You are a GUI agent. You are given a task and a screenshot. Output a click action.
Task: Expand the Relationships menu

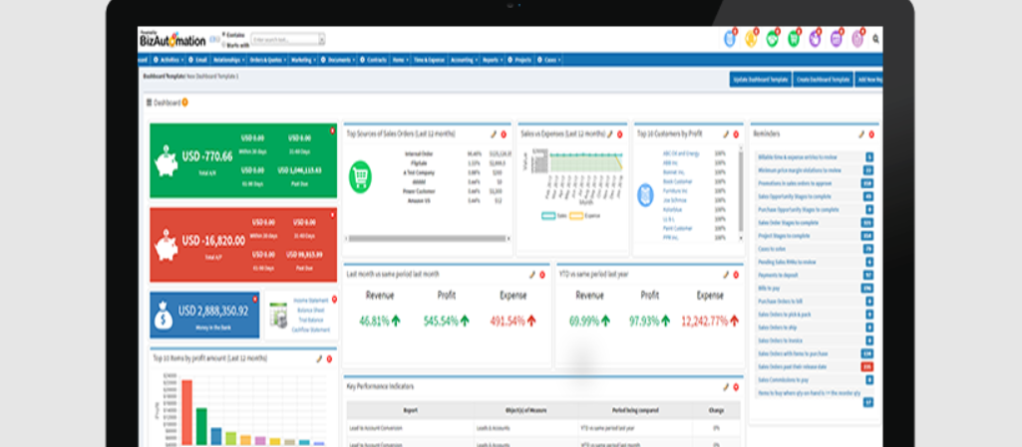tap(228, 59)
